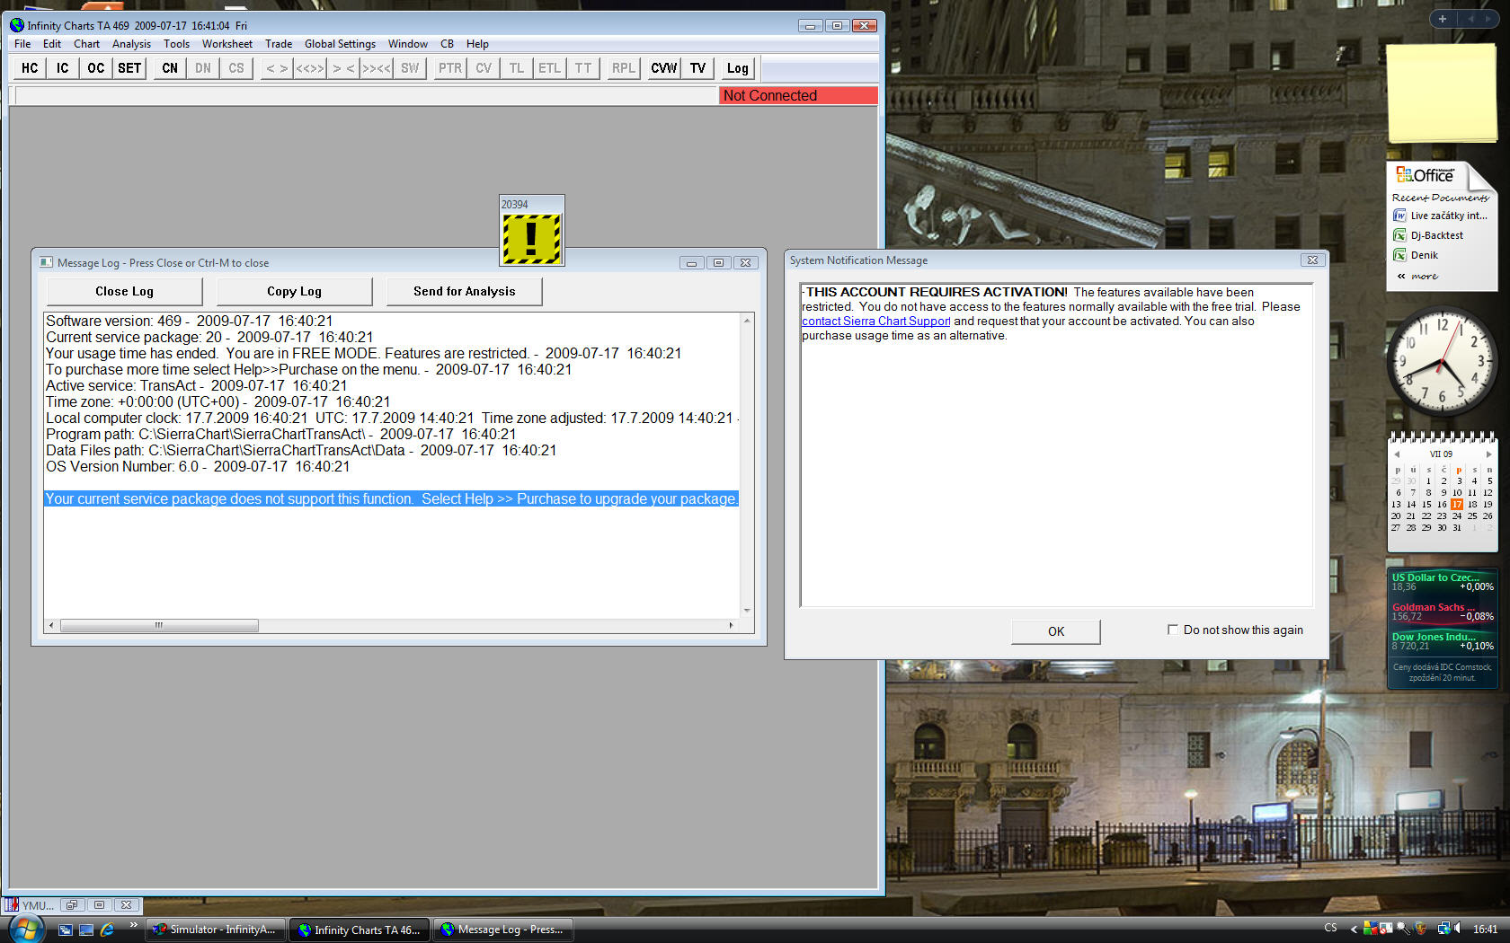Open the Trade menu
1510x943 pixels.
point(279,44)
